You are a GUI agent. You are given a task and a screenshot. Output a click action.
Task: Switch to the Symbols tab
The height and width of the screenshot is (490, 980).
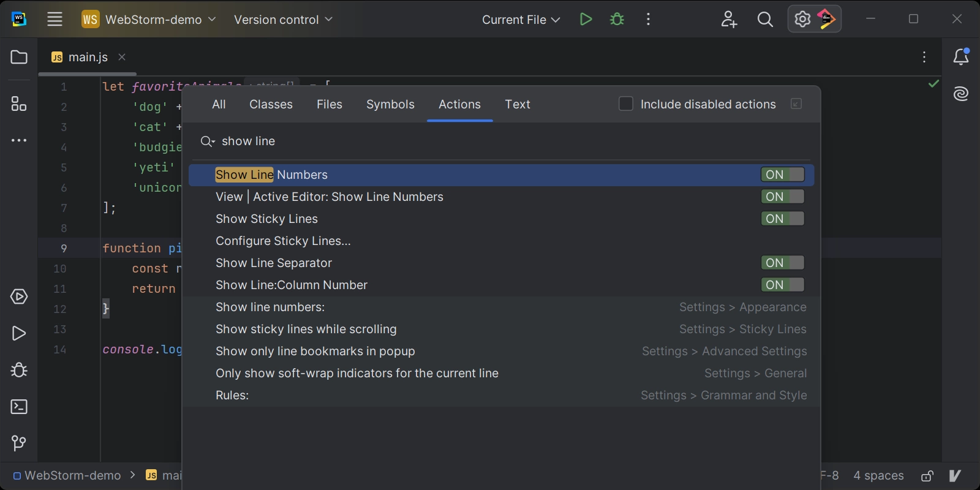[x=390, y=104]
